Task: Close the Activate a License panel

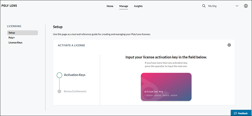Action: [x=229, y=45]
